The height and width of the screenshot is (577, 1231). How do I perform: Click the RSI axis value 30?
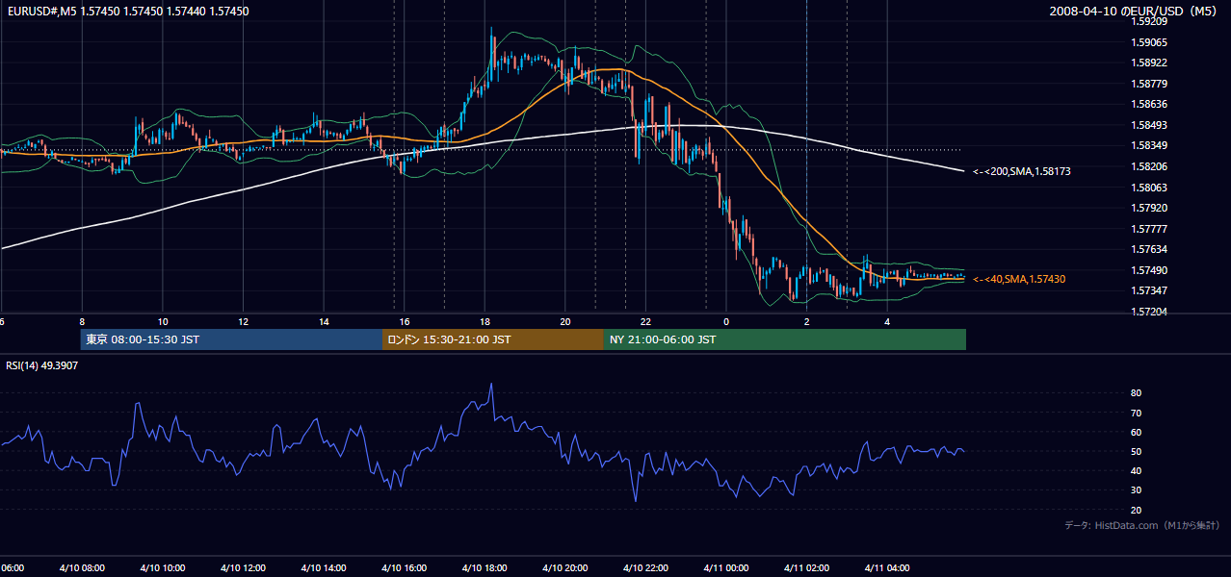(1137, 490)
